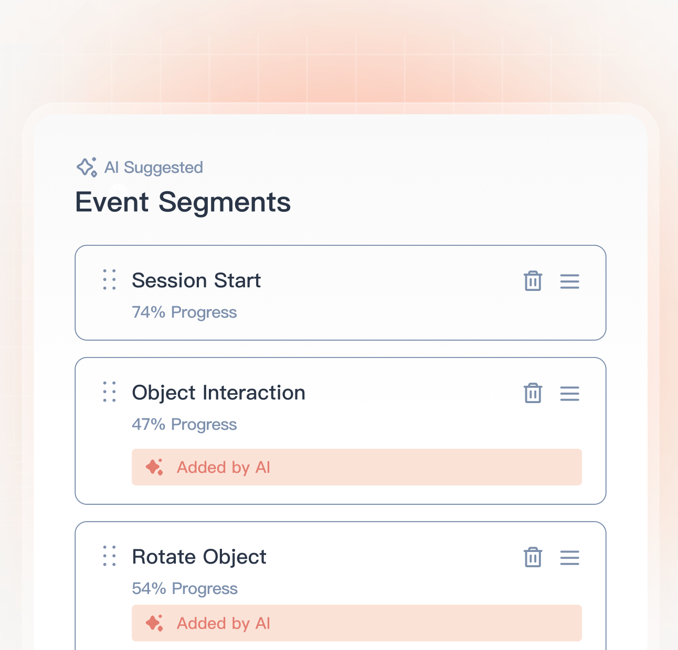678x650 pixels.
Task: Open the Session Start hamburger menu
Action: click(x=569, y=281)
